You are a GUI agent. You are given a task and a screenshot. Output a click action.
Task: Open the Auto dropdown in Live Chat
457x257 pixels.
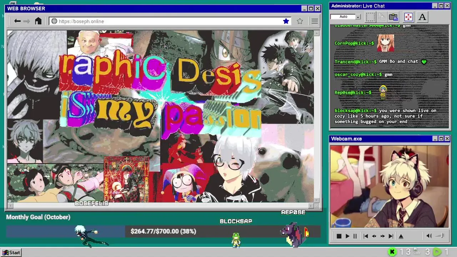coord(358,17)
